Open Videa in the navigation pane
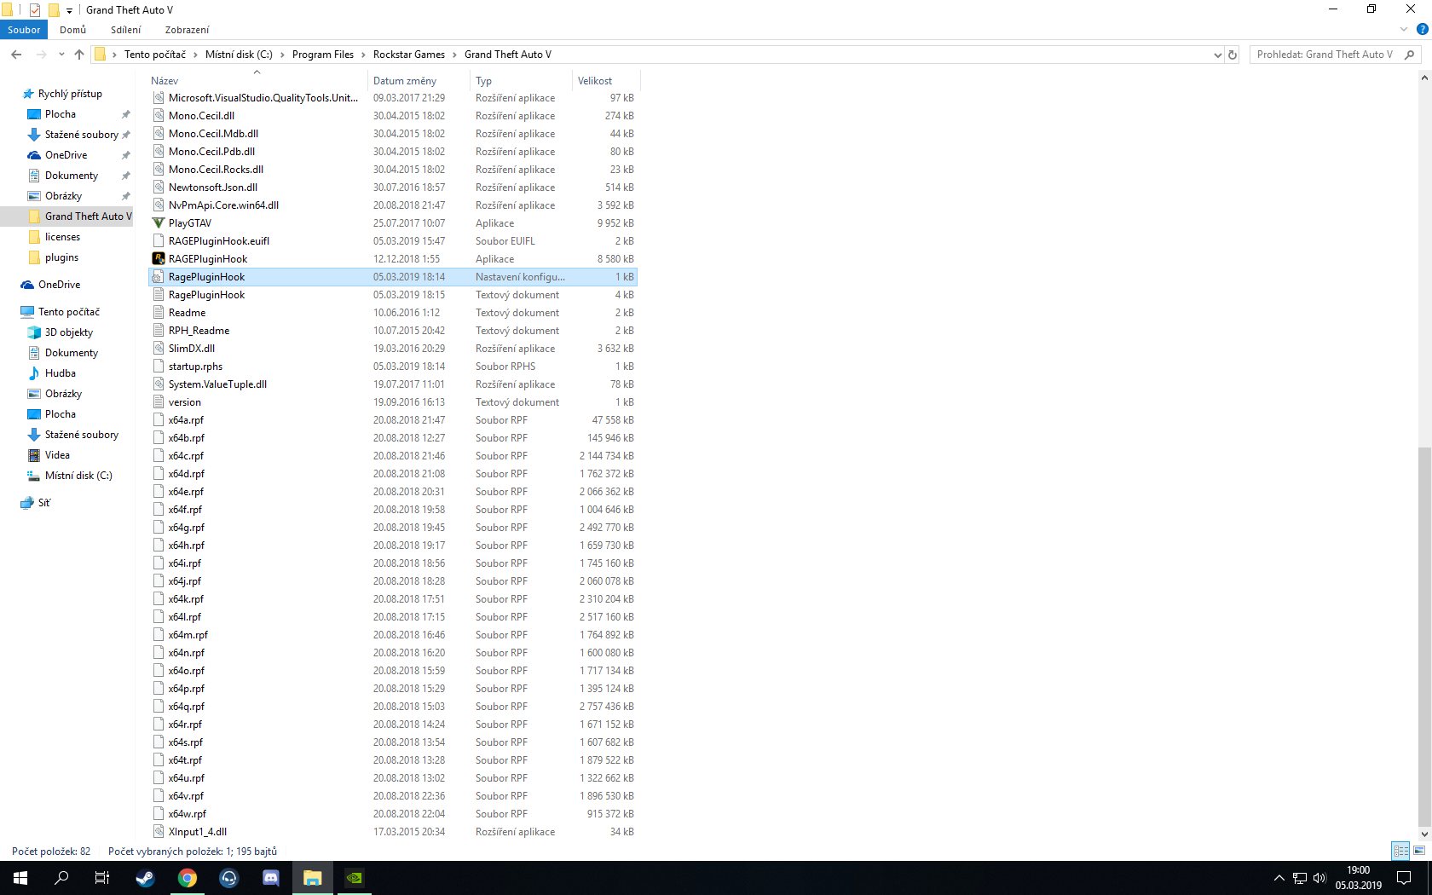This screenshot has width=1432, height=895. pyautogui.click(x=57, y=455)
